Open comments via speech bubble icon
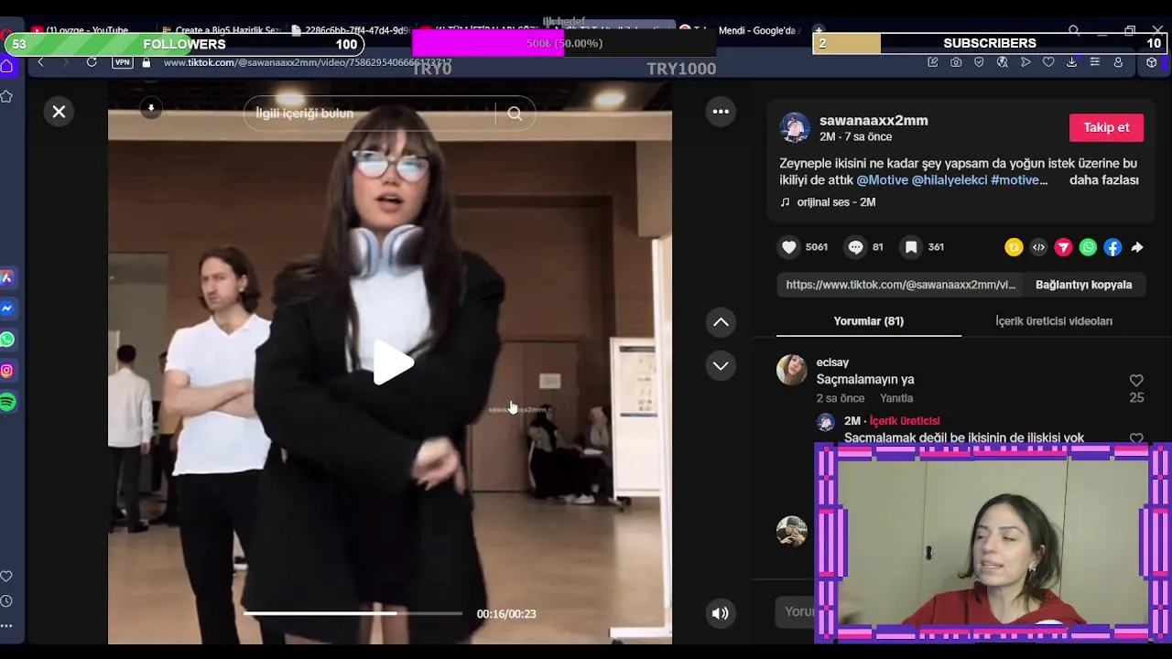Image resolution: width=1172 pixels, height=659 pixels. [855, 247]
